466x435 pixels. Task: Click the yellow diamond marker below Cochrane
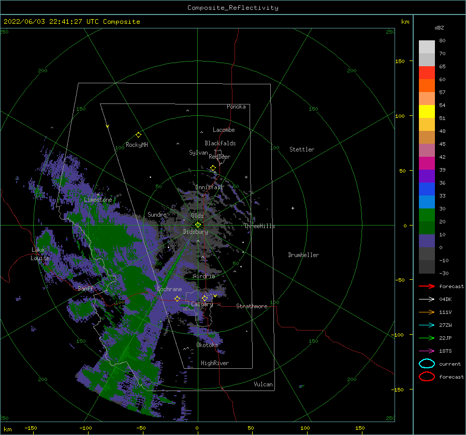[177, 298]
